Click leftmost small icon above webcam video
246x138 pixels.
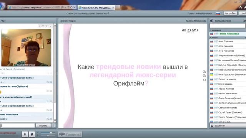40,26
